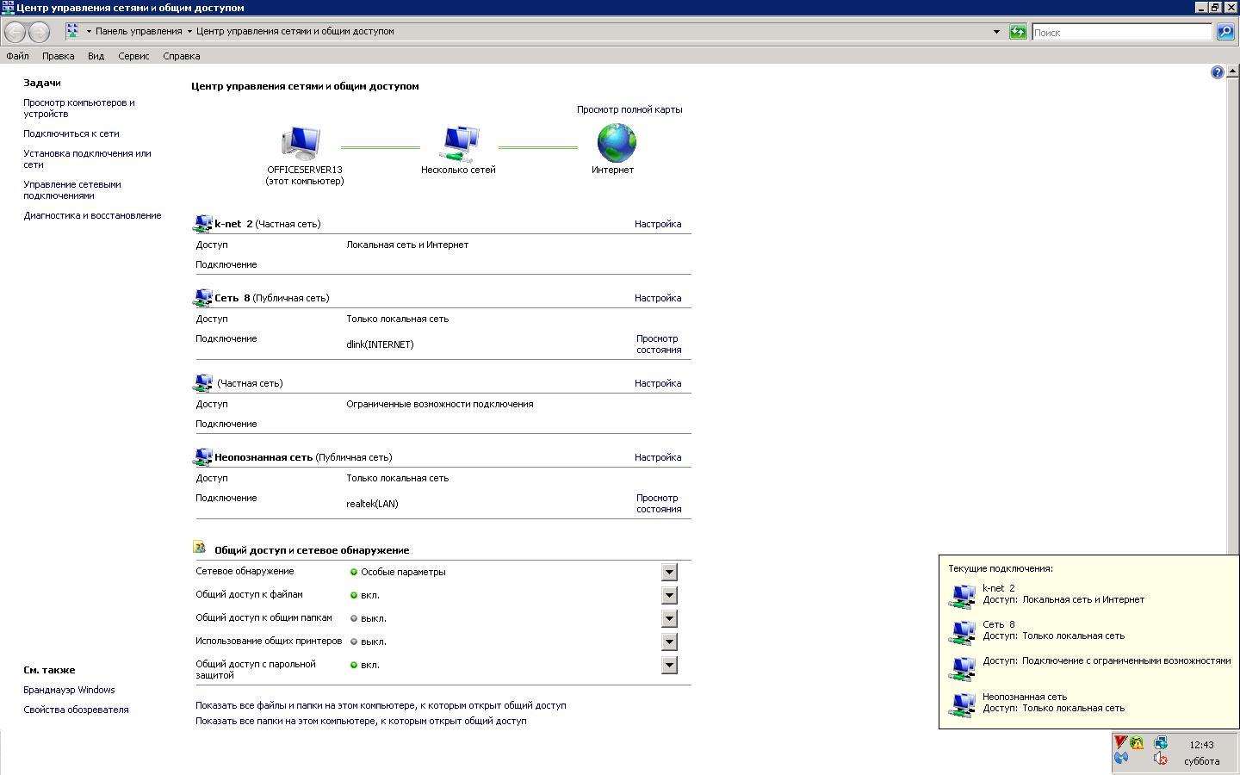Expand the 'Сетевое обнаружение' settings
The width and height of the screenshot is (1240, 775).
coord(669,572)
